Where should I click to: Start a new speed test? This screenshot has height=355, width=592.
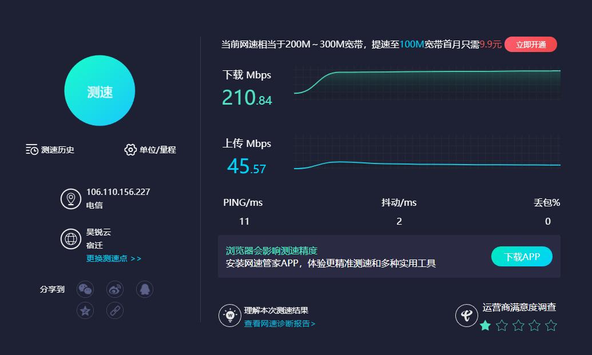[100, 90]
